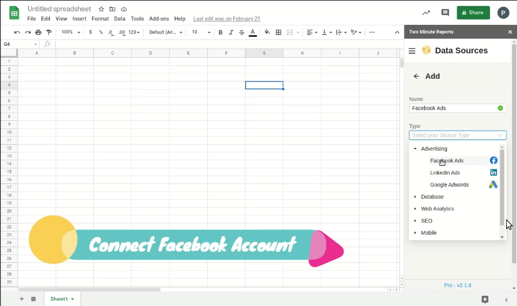Star the Untitled spreadsheet
Viewport: 517px width, 306px height.
click(x=101, y=9)
